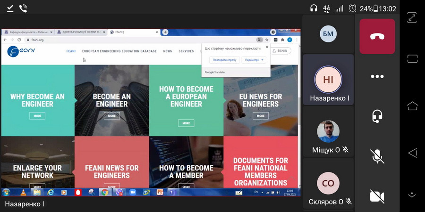Click MORE under Why Become an Engineer
This screenshot has width=425, height=212.
37,115
